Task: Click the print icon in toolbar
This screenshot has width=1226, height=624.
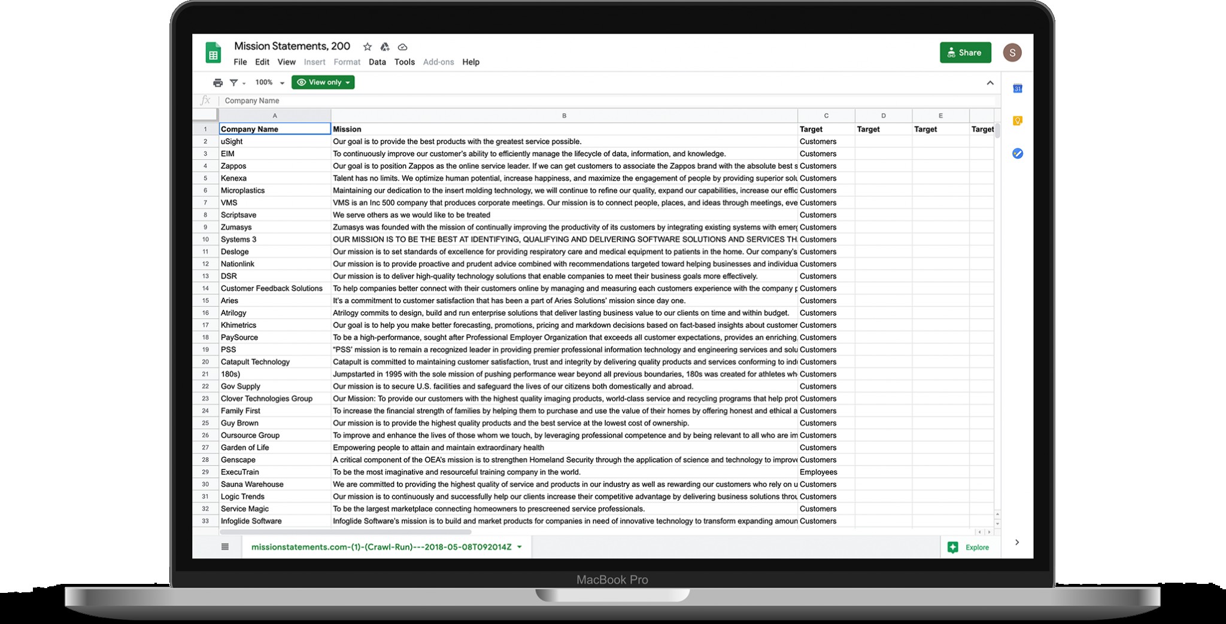Action: [218, 83]
